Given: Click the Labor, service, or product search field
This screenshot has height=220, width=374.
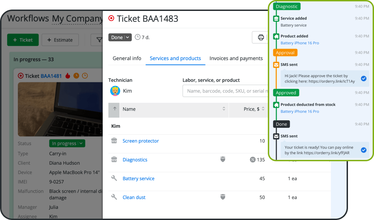Looking at the screenshot, I should (225, 91).
